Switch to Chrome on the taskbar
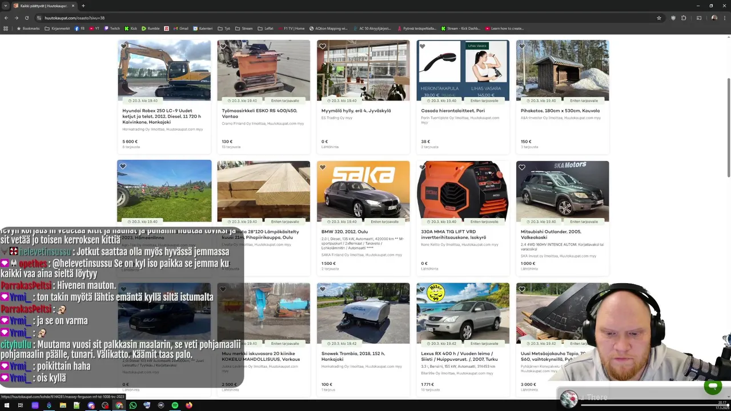The height and width of the screenshot is (411, 731). pyautogui.click(x=119, y=405)
